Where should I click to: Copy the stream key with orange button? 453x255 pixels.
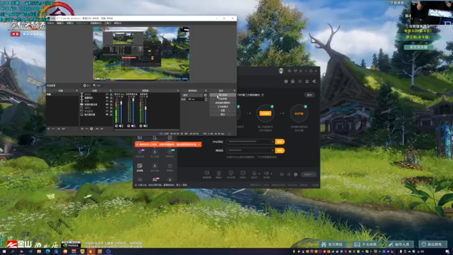(x=280, y=150)
